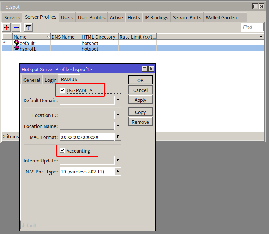The image size is (269, 234).
Task: Switch to the General tab in dialog
Action: (x=32, y=80)
